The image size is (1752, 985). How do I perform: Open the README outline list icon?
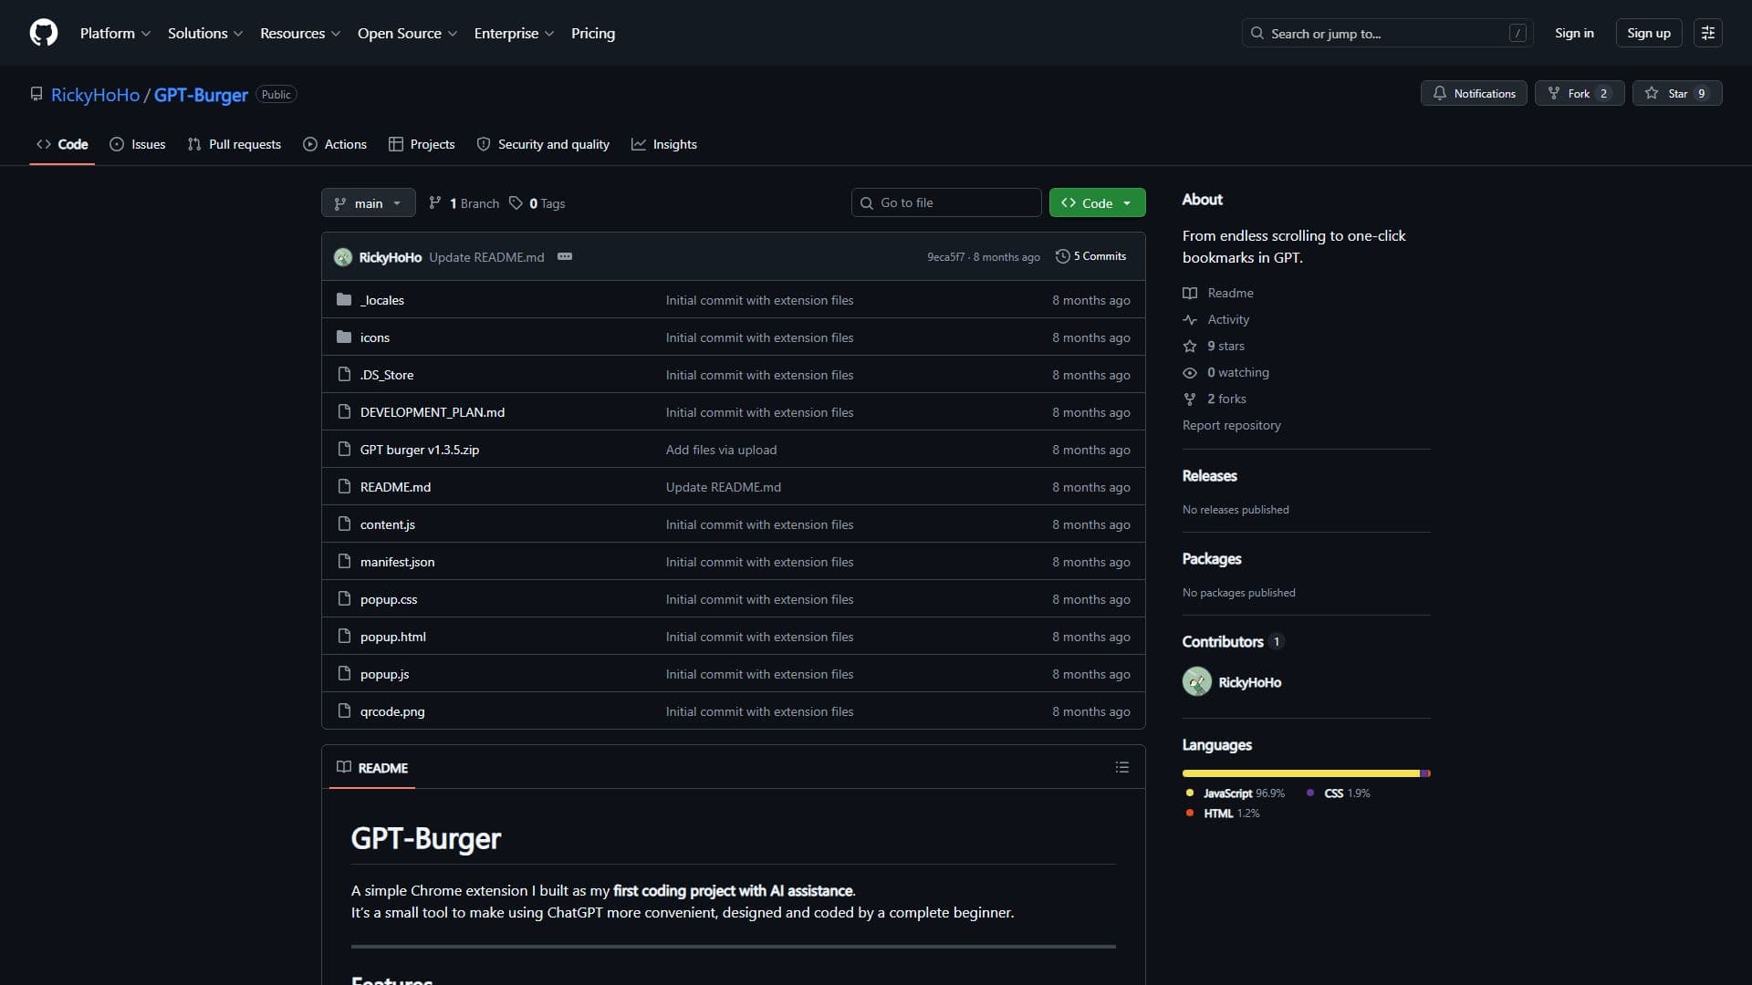click(x=1122, y=767)
